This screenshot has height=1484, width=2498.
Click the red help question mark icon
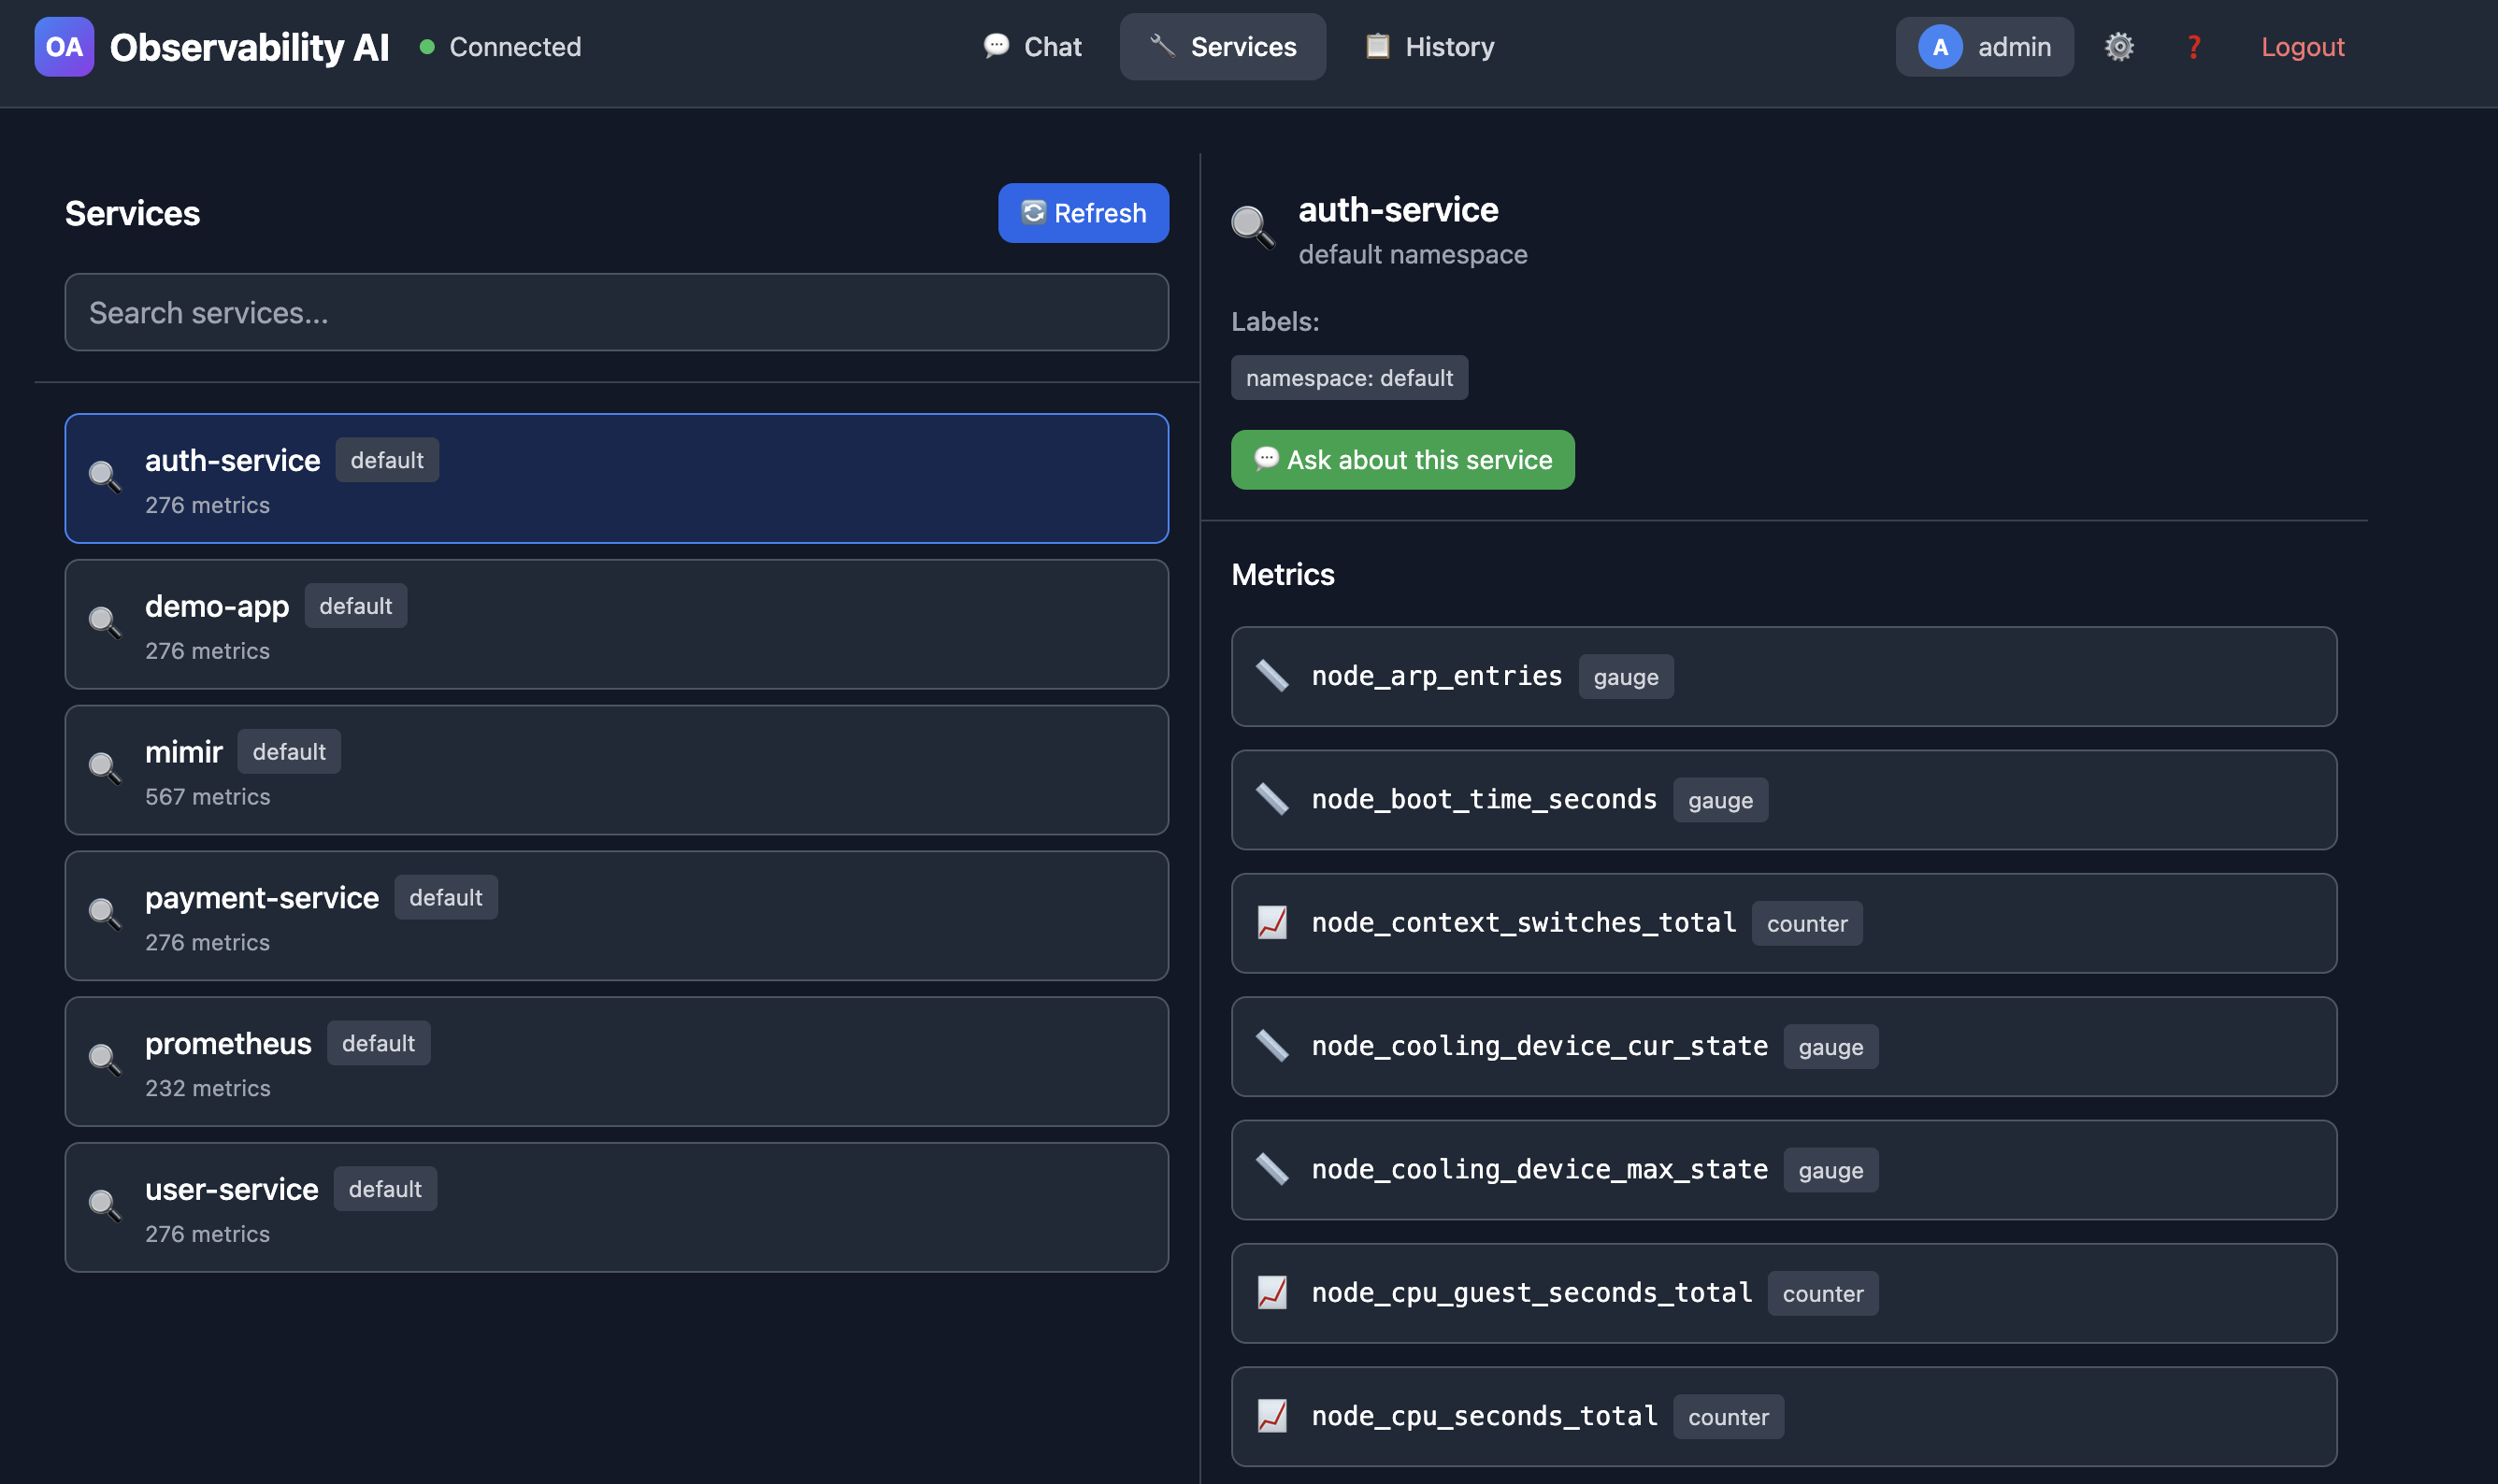tap(2193, 47)
